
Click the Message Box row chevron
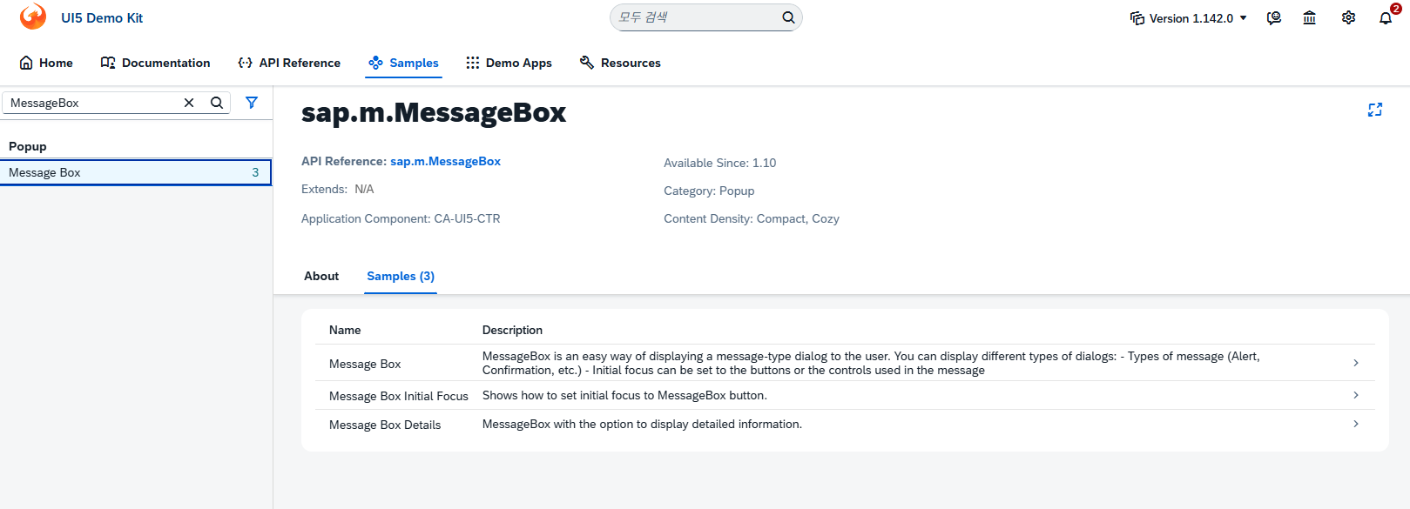[x=1356, y=363]
